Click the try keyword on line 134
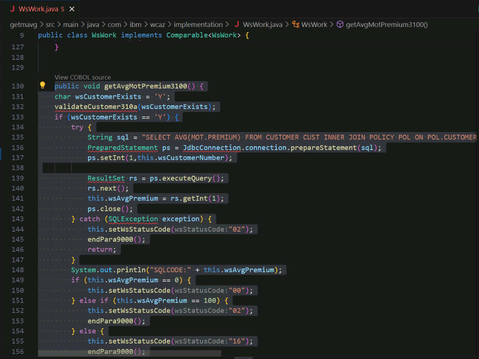 point(77,127)
